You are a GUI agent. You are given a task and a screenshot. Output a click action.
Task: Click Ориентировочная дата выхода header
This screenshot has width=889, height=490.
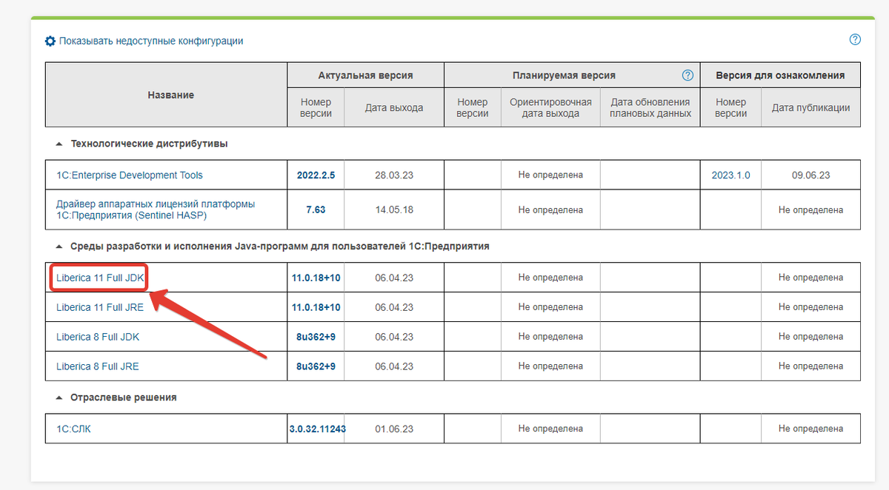click(550, 107)
